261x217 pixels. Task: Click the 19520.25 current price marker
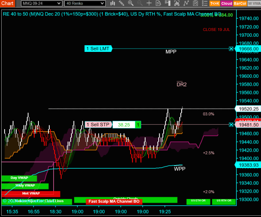[248, 109]
